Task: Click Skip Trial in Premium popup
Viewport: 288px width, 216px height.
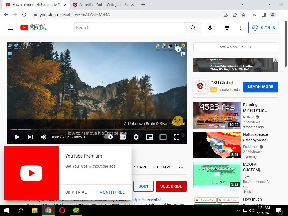Action: [x=76, y=192]
